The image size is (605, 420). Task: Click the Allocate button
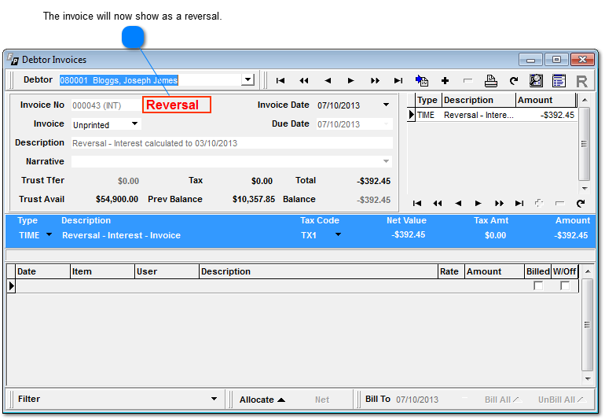coord(262,400)
